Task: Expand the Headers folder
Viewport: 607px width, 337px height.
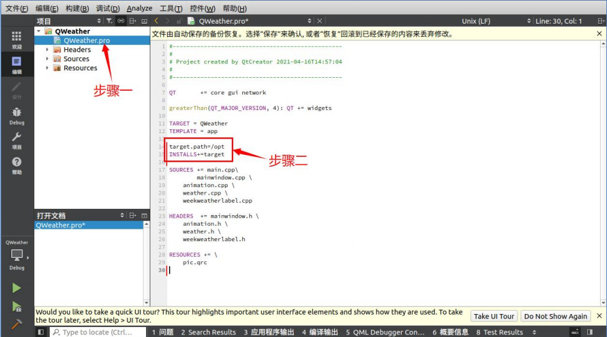Action: click(x=47, y=50)
